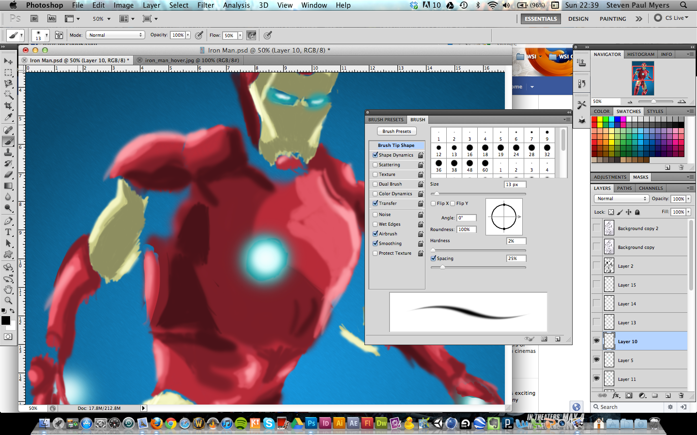The height and width of the screenshot is (435, 697).
Task: Click the foreground color swatch
Action: tap(6, 320)
